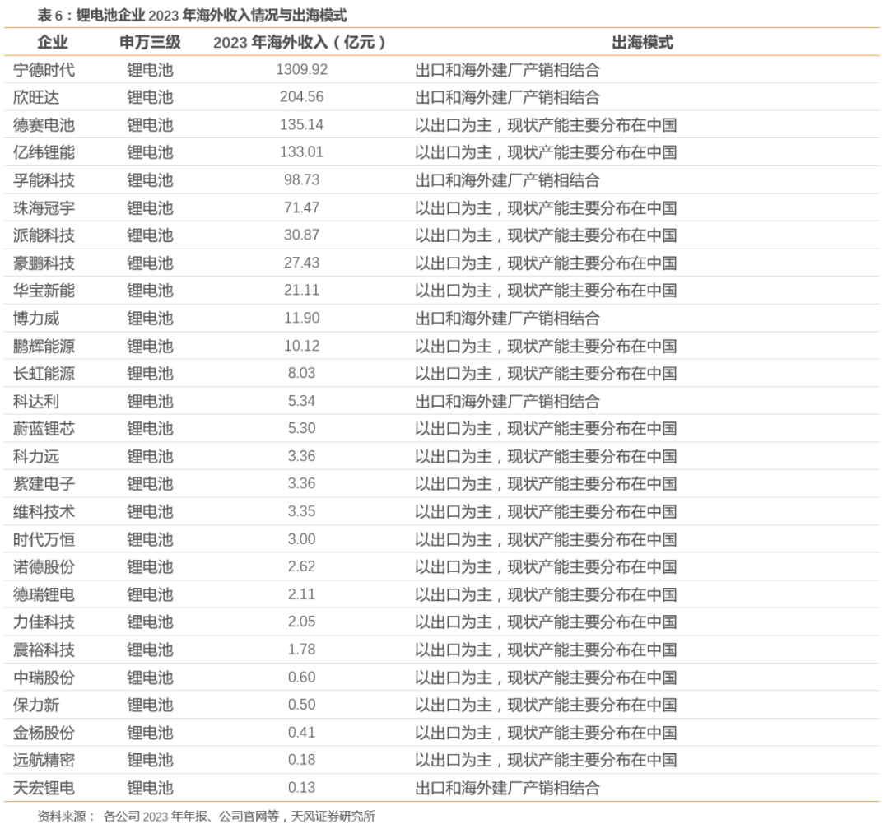The image size is (889, 829).
Task: Click the value 133.01
Action: pyautogui.click(x=301, y=151)
